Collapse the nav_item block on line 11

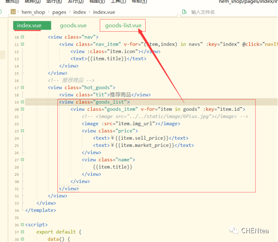[x=22, y=45]
